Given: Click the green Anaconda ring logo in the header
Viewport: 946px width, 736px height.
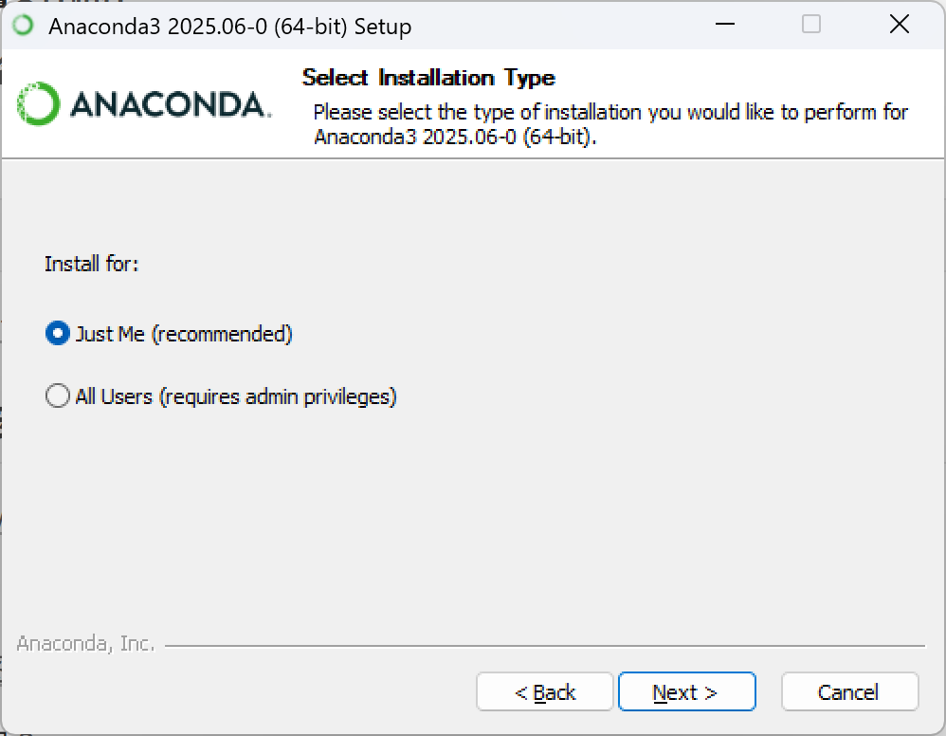Looking at the screenshot, I should (39, 103).
